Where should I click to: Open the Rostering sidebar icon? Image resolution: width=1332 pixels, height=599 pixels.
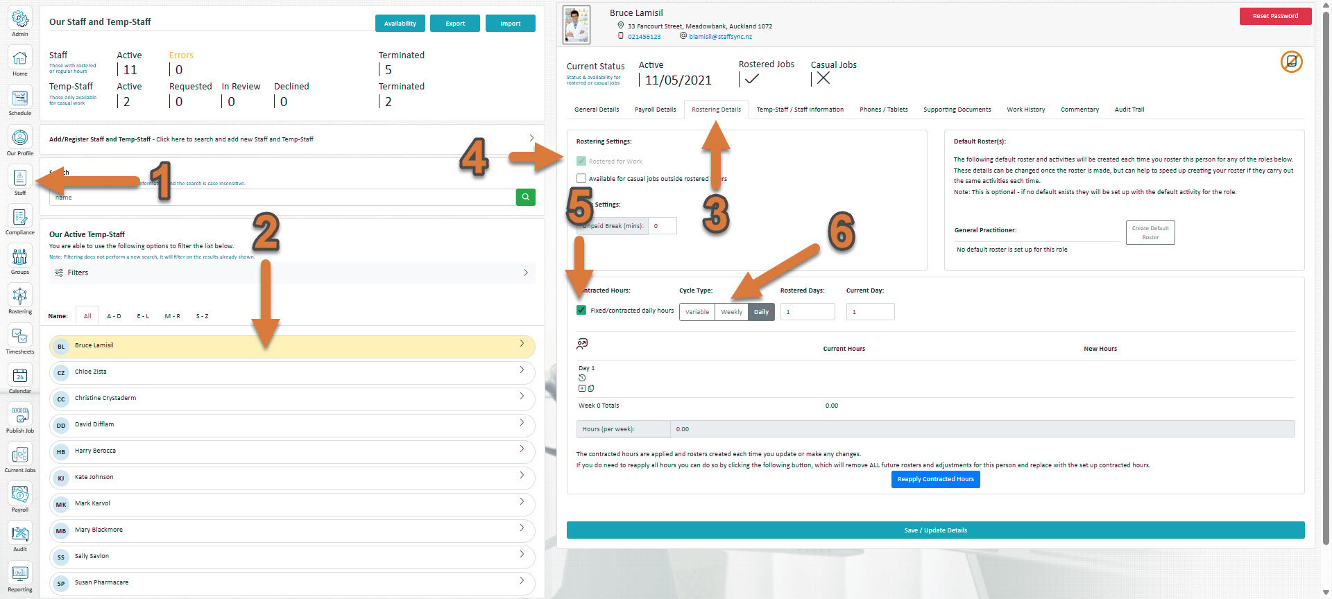tap(20, 296)
